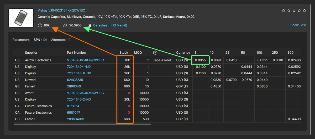315x139 pixels.
Task: Click the fifth rating star
Action: click(304, 10)
